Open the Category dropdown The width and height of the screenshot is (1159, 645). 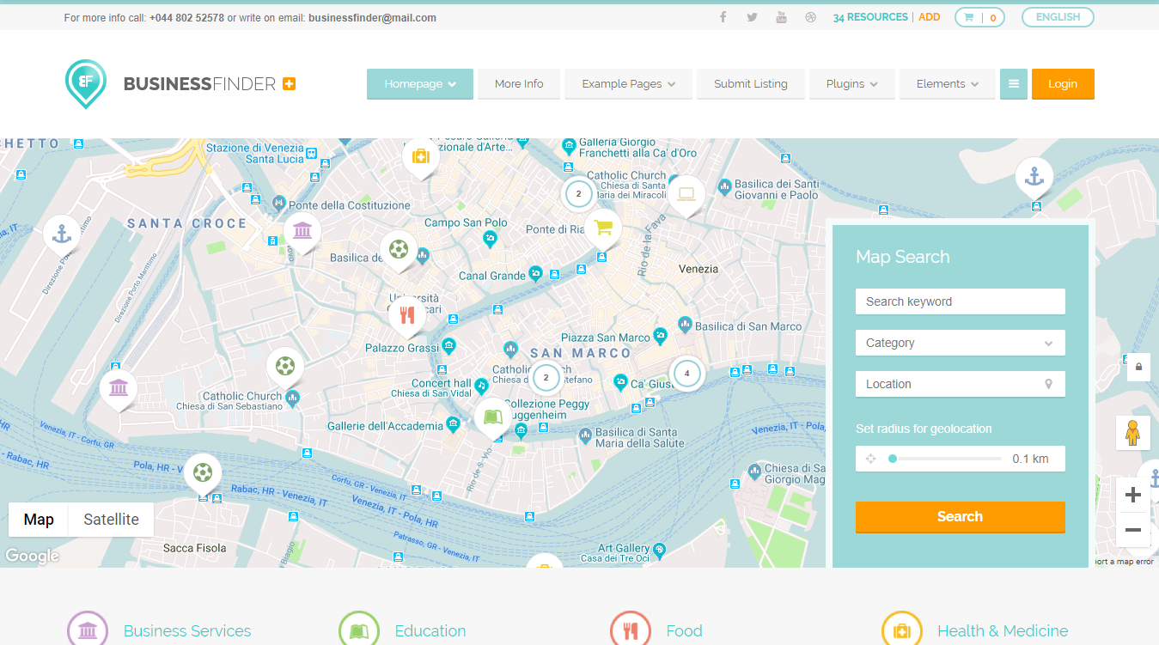[960, 343]
